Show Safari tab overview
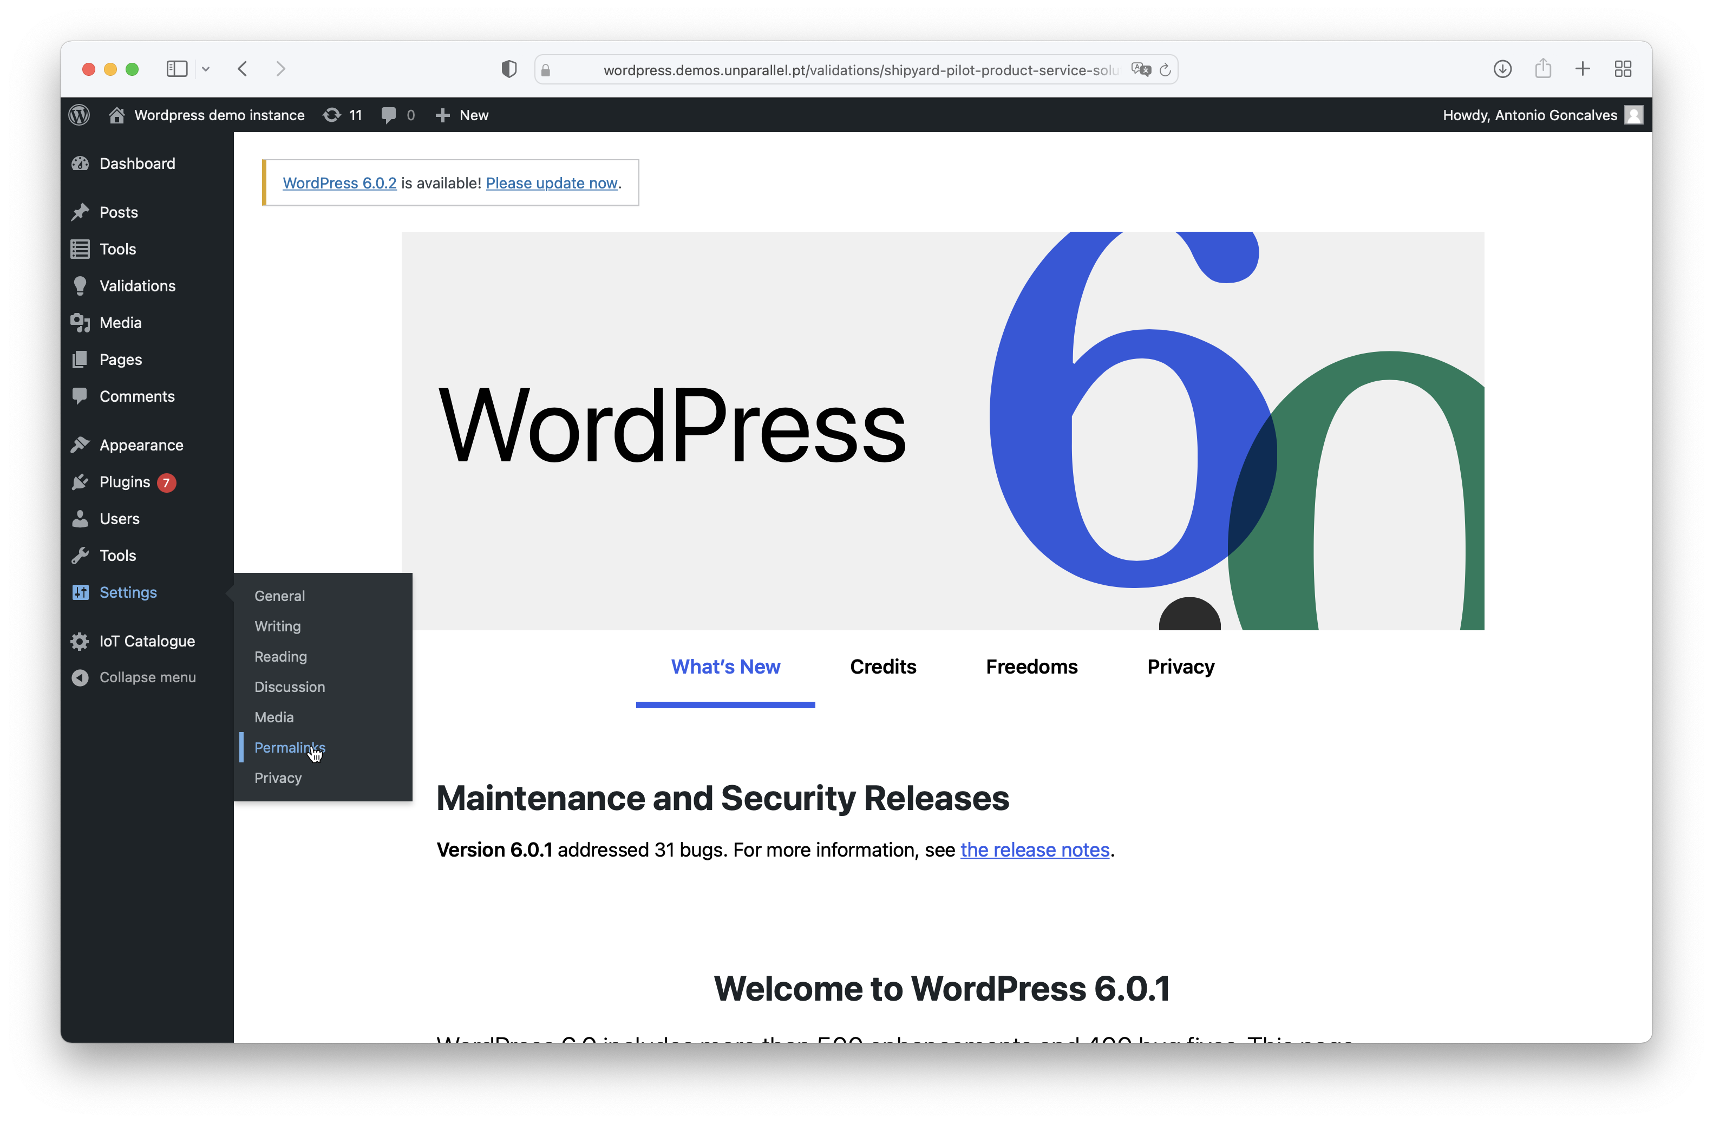The width and height of the screenshot is (1713, 1123). (x=1623, y=69)
